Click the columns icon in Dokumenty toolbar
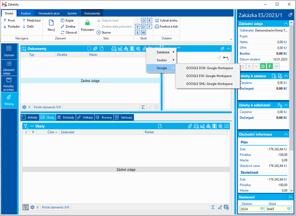The image size is (296, 216). [132, 49]
